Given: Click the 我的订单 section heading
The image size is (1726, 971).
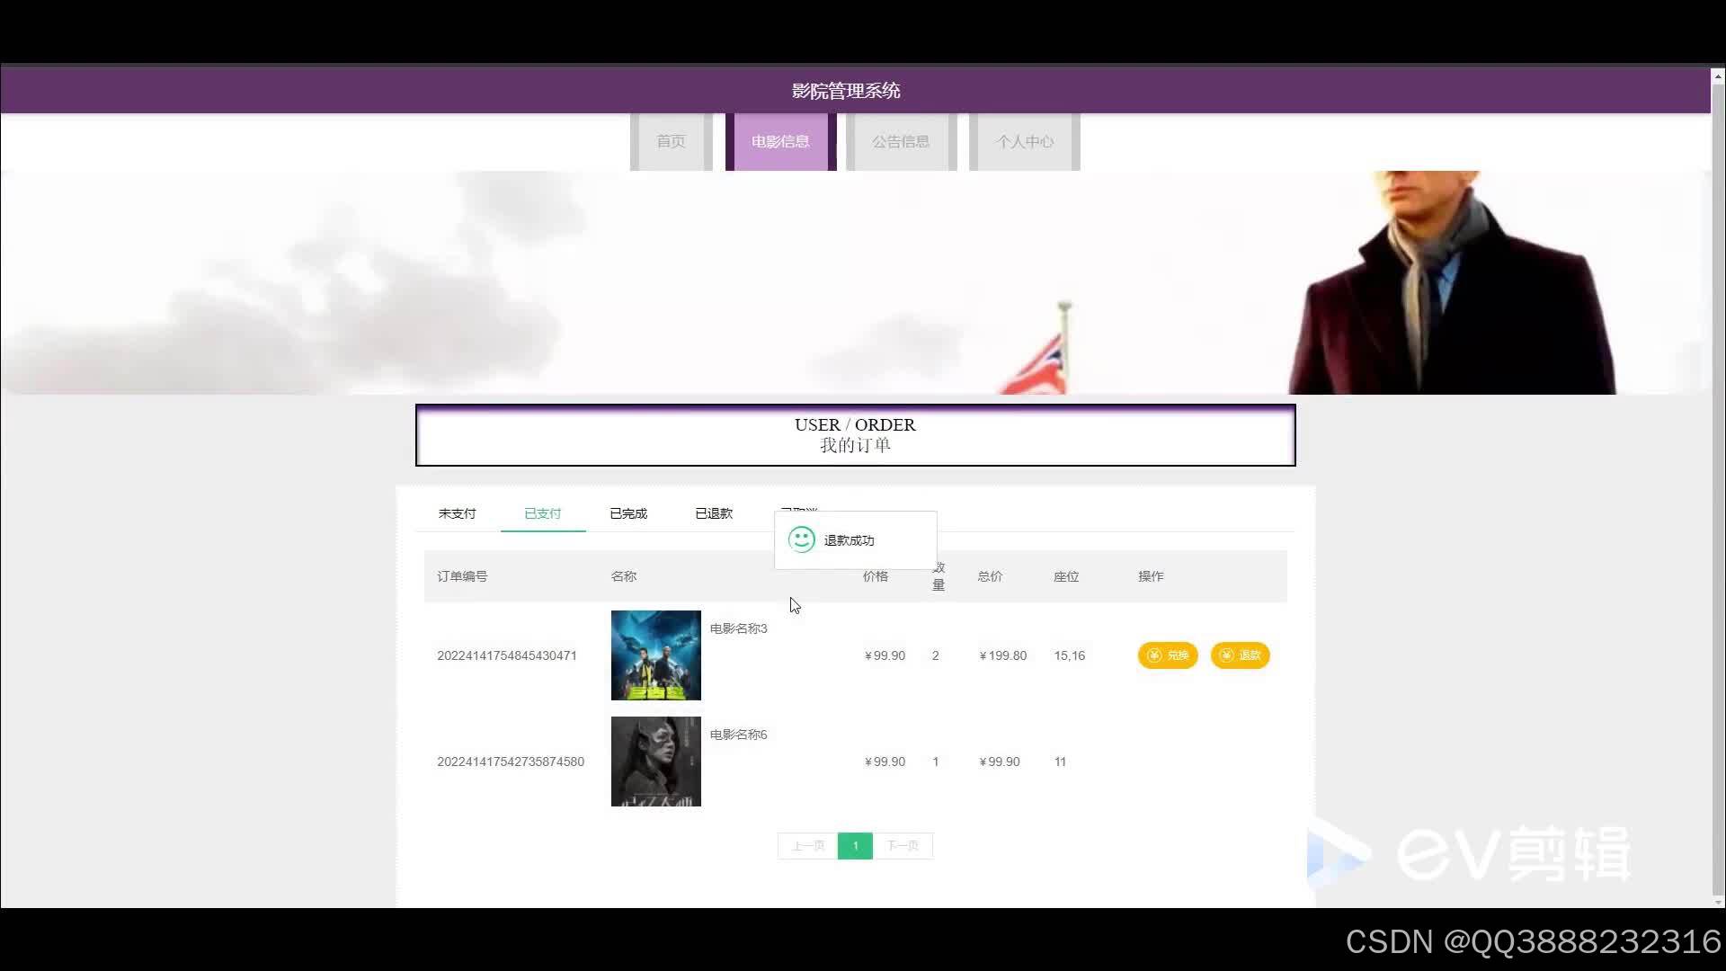Looking at the screenshot, I should click(x=855, y=445).
